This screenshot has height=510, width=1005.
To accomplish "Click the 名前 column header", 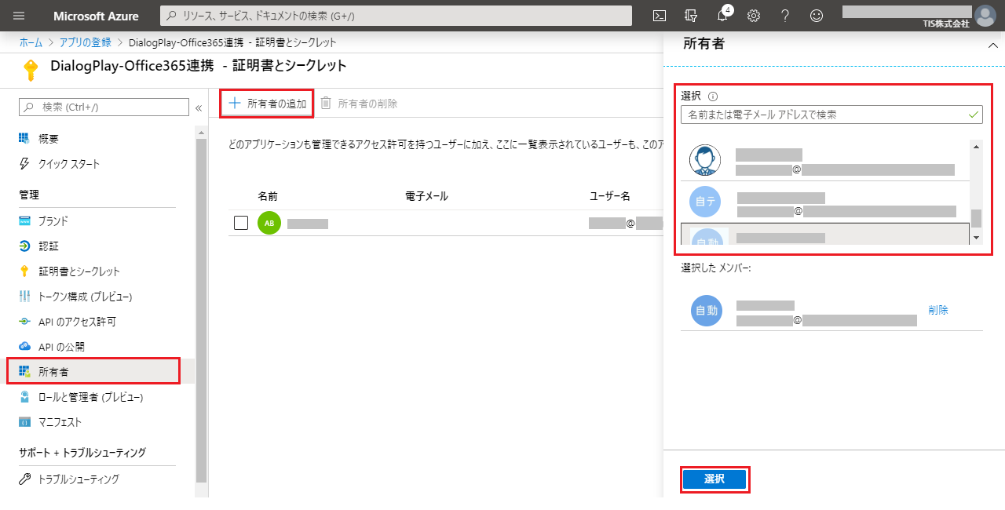I will click(x=267, y=196).
